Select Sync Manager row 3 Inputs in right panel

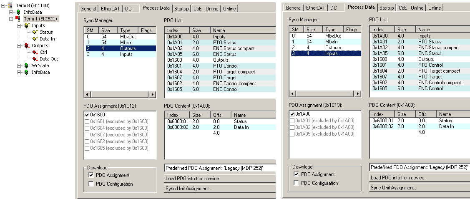(x=325, y=53)
